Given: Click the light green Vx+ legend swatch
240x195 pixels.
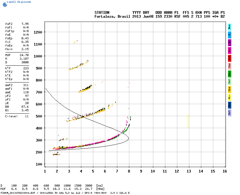Looking at the screenshot, I should (x=229, y=82).
